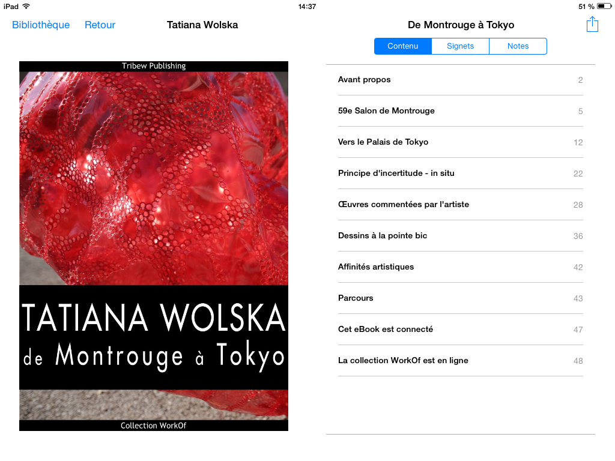Open Œuvres commentées par l'artiste

461,205
